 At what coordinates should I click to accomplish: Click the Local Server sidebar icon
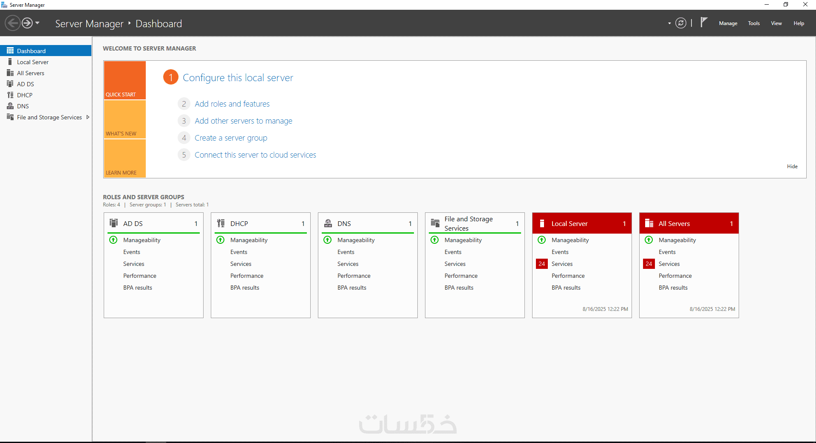pyautogui.click(x=10, y=62)
